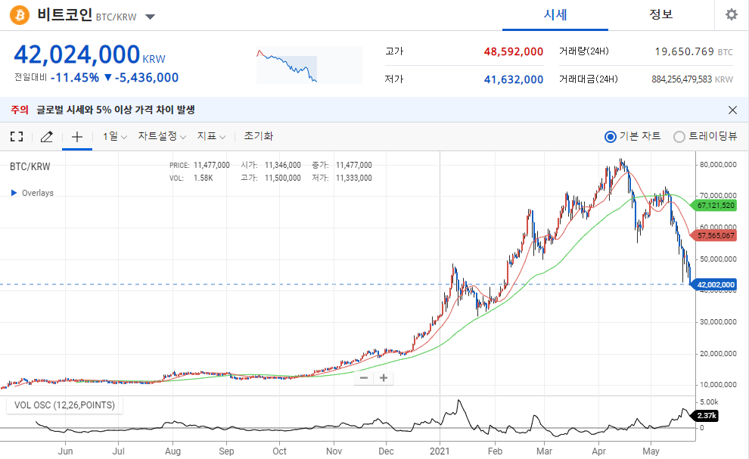Switch to the 정보 tab

pos(660,14)
